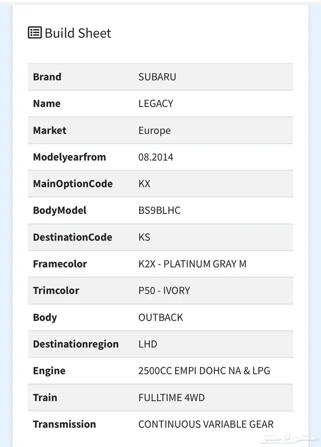Select the OUTBACK body value

coord(160,317)
